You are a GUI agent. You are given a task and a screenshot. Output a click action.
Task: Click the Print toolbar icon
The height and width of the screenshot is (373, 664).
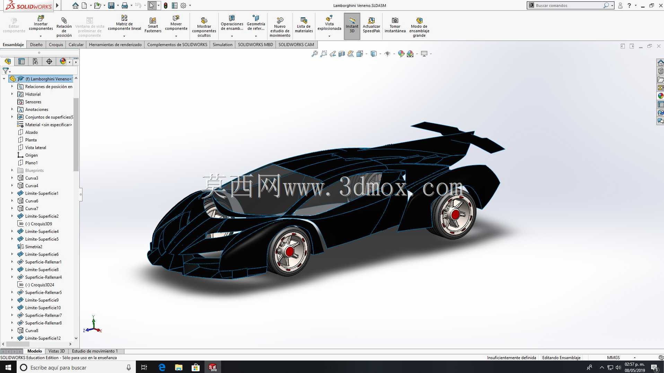(125, 6)
